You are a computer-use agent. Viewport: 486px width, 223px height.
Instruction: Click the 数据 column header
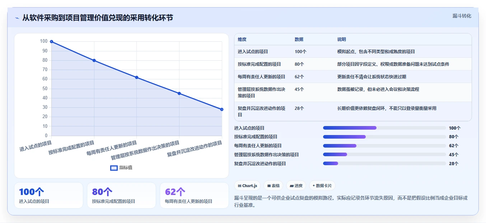299,40
